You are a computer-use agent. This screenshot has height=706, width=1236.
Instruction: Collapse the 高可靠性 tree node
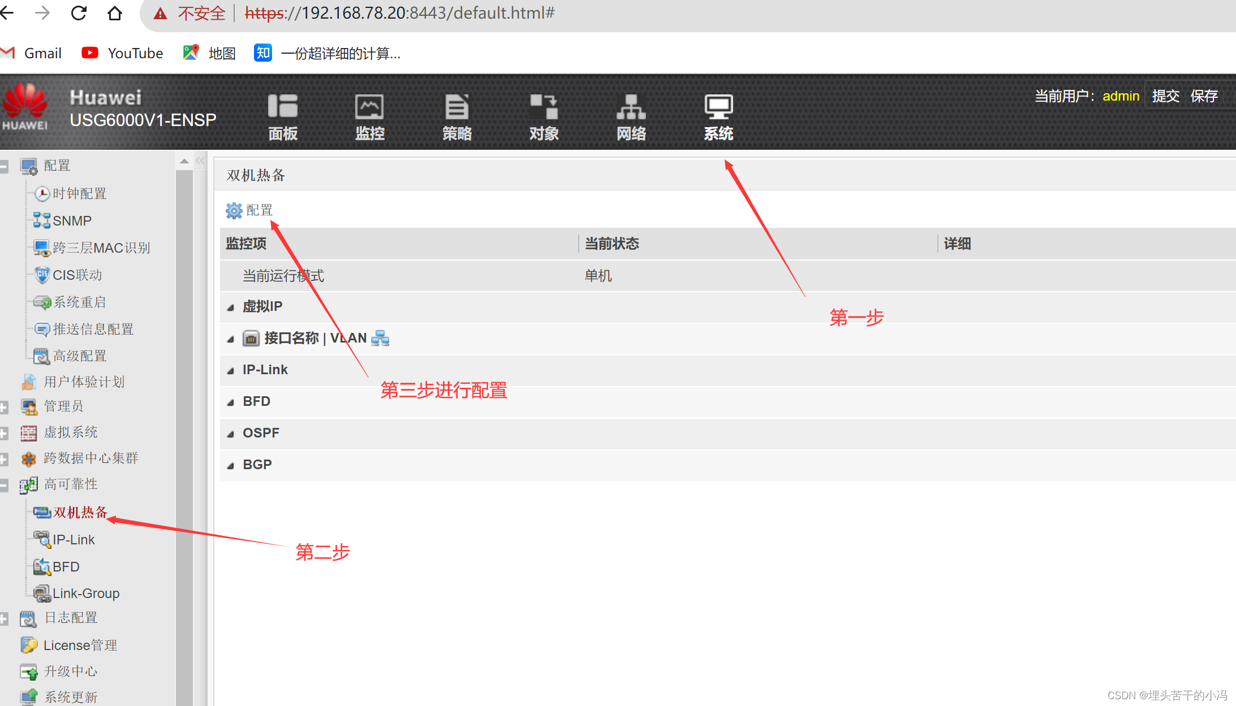pos(5,485)
